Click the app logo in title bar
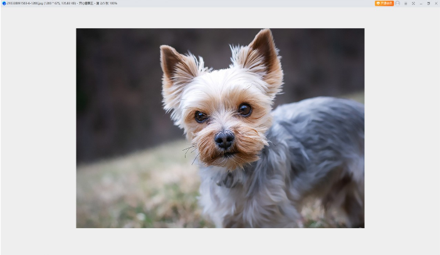 click(x=4, y=3)
